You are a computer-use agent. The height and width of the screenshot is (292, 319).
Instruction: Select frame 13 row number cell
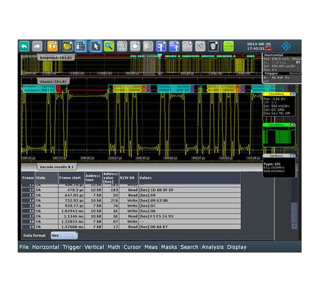coord(28,195)
